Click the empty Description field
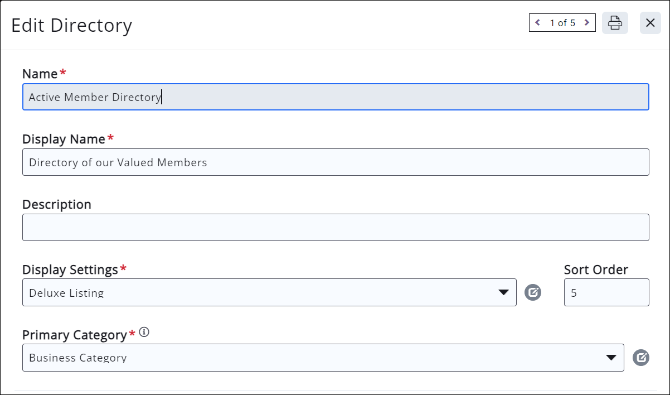 click(336, 228)
